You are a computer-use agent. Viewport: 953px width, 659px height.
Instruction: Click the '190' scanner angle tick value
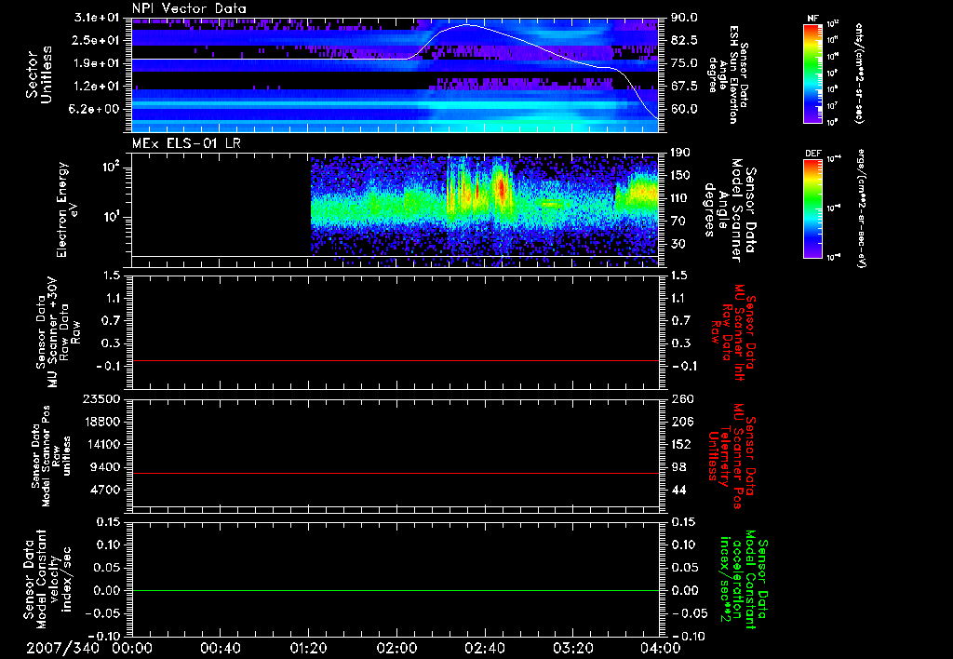click(x=680, y=153)
